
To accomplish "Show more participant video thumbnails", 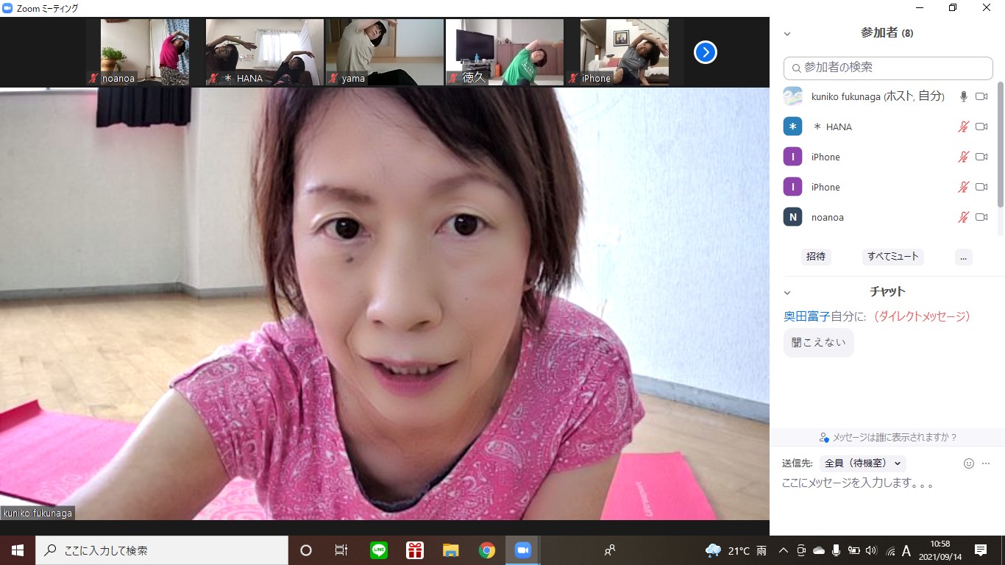I will [706, 52].
